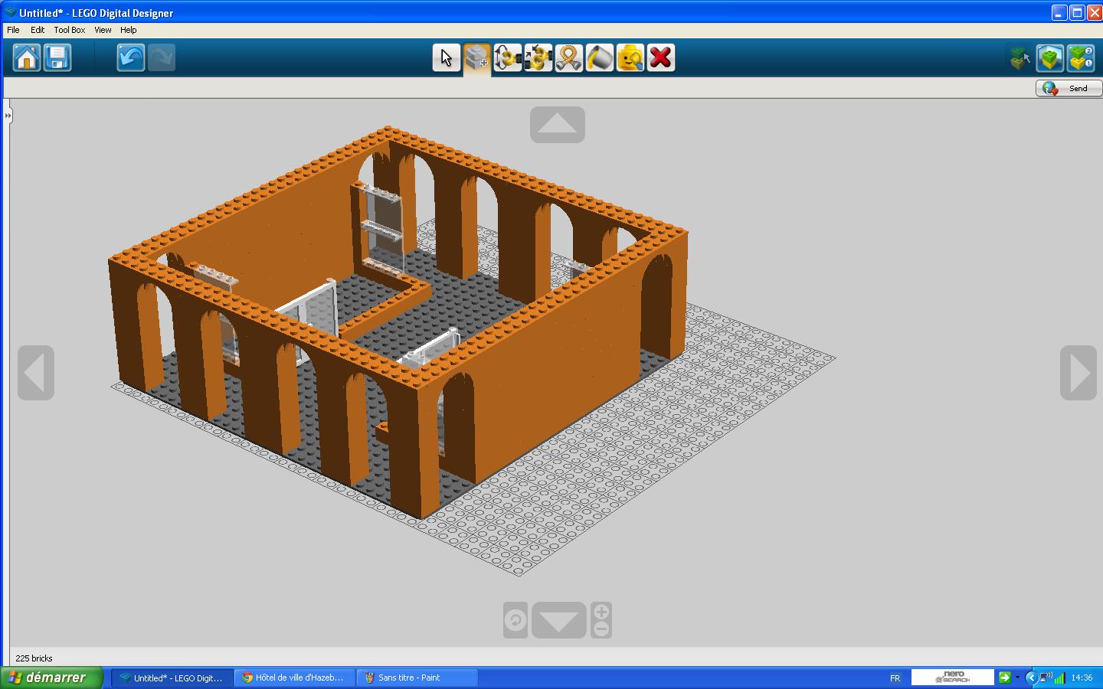
Task: Reset the camera view
Action: pos(515,620)
